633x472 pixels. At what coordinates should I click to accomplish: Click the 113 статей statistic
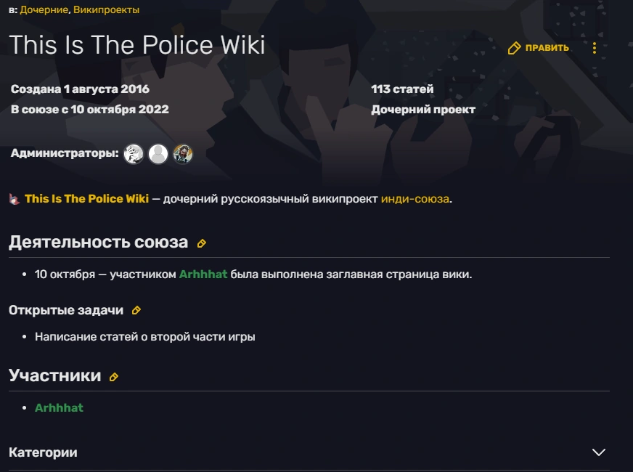pos(402,89)
